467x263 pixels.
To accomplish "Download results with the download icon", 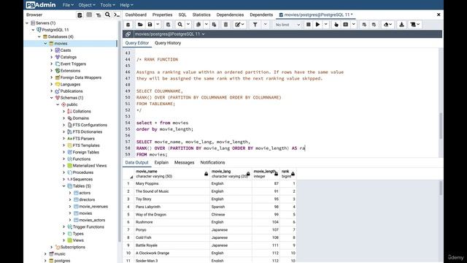I will pyautogui.click(x=401, y=25).
